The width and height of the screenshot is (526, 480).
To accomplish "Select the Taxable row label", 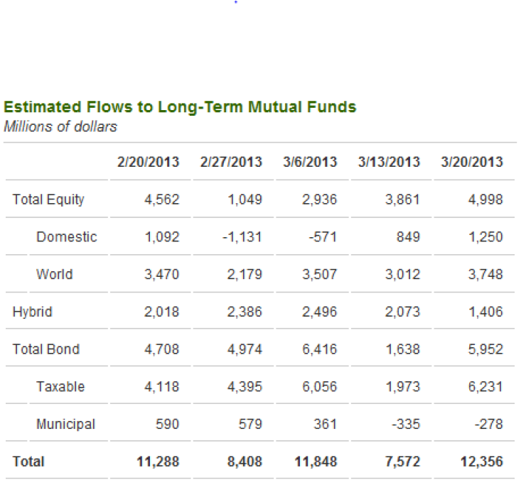I will [60, 387].
